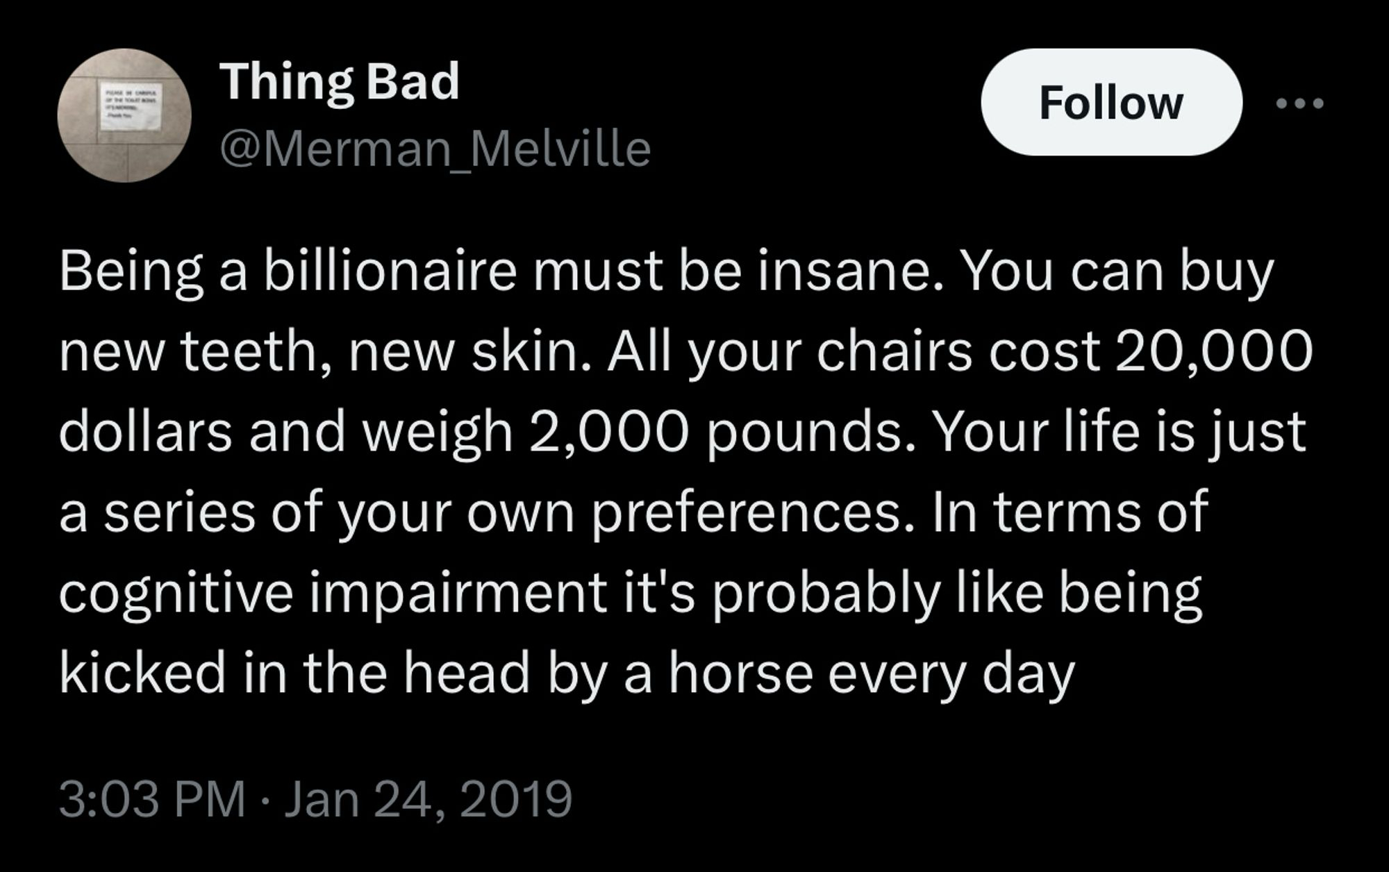The width and height of the screenshot is (1389, 872).
Task: Open the @Merman_Melville handle link
Action: [x=435, y=149]
